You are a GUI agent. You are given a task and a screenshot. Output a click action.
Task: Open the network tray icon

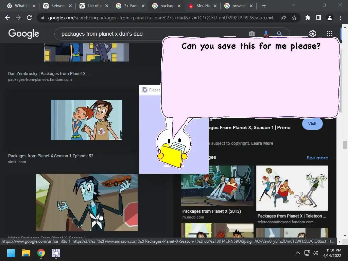pyautogui.click(x=307, y=253)
